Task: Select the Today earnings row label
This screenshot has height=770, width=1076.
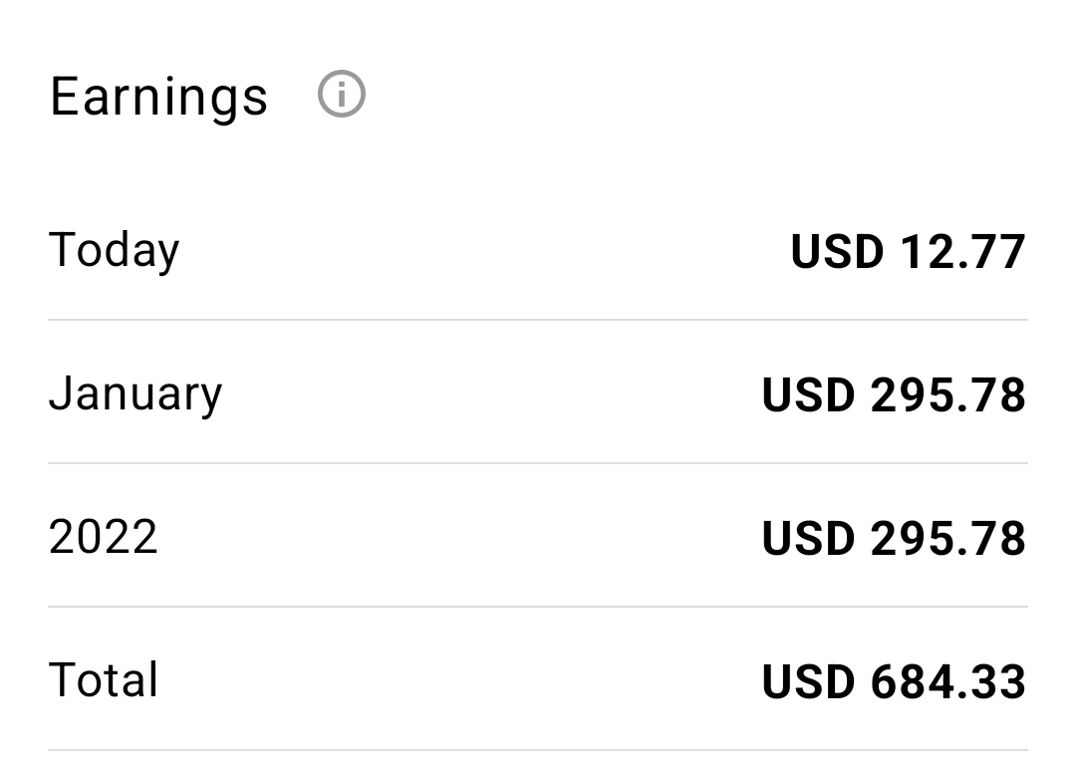Action: pyautogui.click(x=114, y=251)
